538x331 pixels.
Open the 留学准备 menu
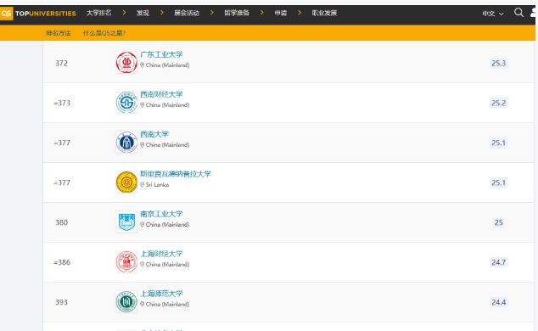tap(237, 13)
